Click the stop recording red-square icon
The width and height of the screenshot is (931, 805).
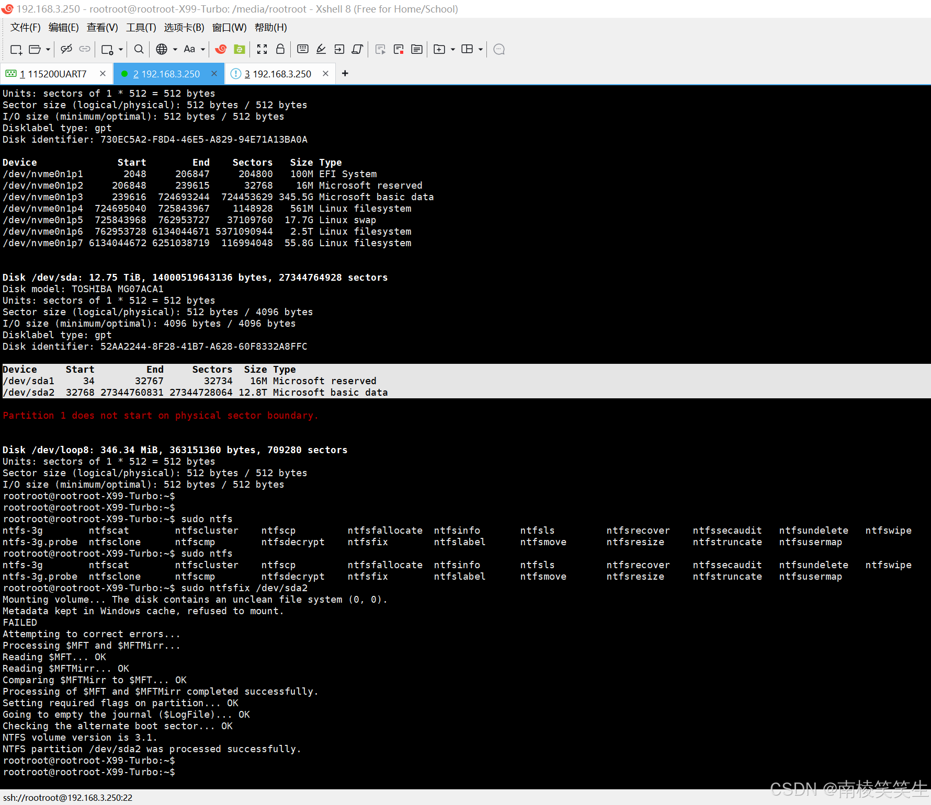coord(399,49)
